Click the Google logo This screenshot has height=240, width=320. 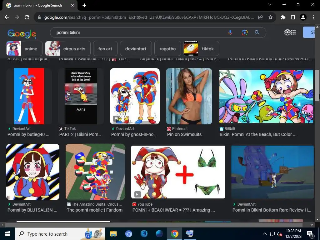point(22,34)
